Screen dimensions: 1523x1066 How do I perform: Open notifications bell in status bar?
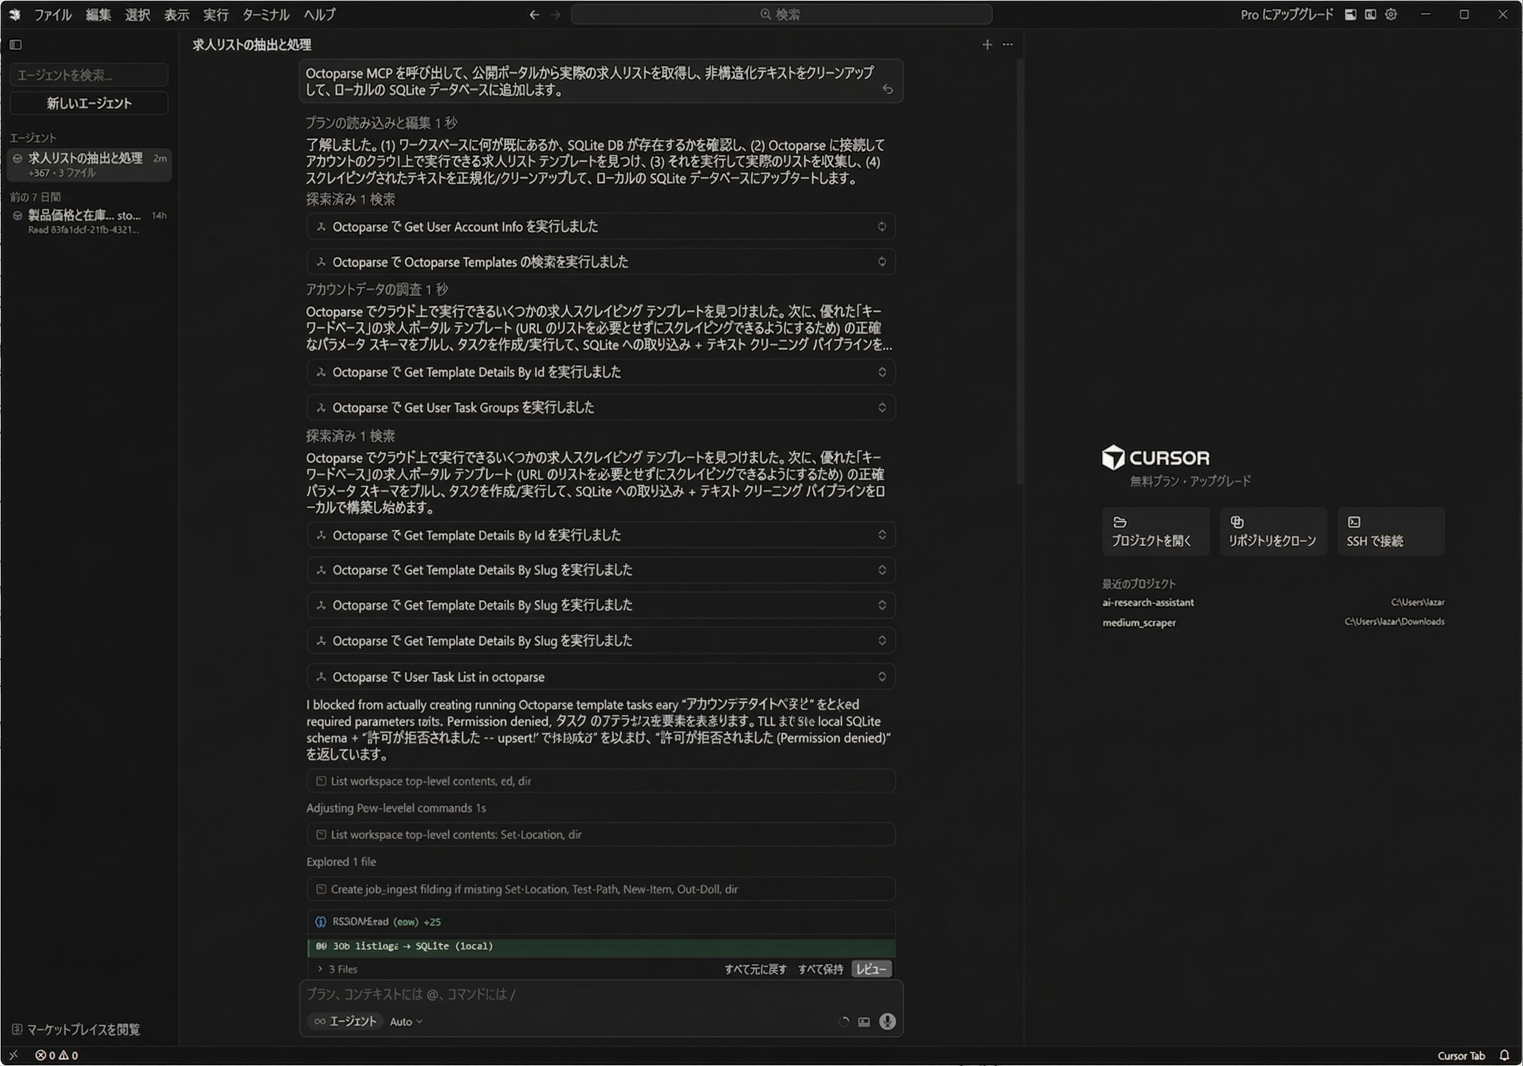coord(1504,1056)
